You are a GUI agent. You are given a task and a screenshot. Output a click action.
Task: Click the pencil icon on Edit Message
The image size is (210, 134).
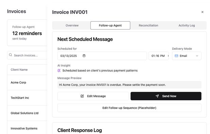pyautogui.click(x=82, y=96)
